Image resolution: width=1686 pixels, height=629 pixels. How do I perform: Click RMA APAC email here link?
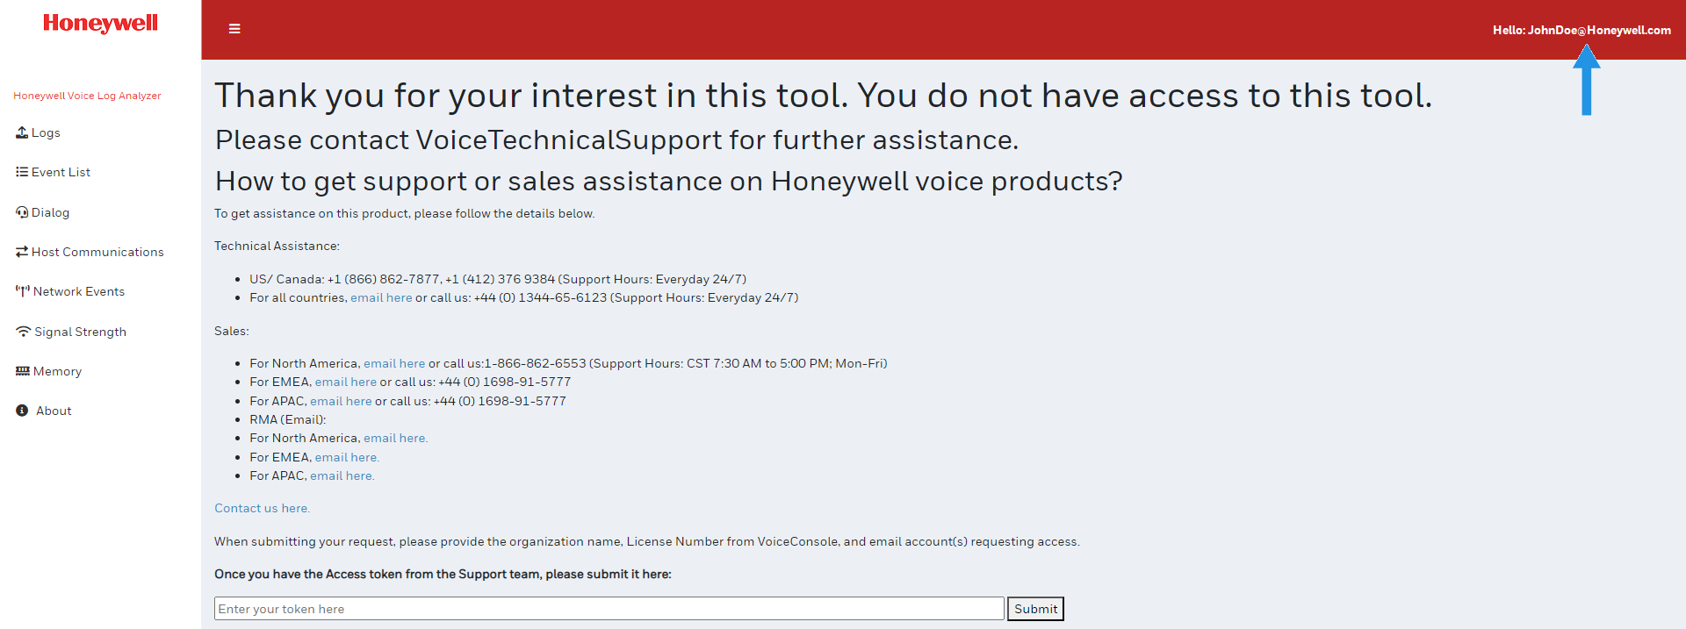342,475
